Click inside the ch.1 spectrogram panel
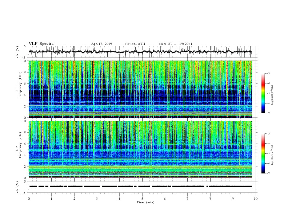Viewport: 288px width, 223px height. [140, 89]
